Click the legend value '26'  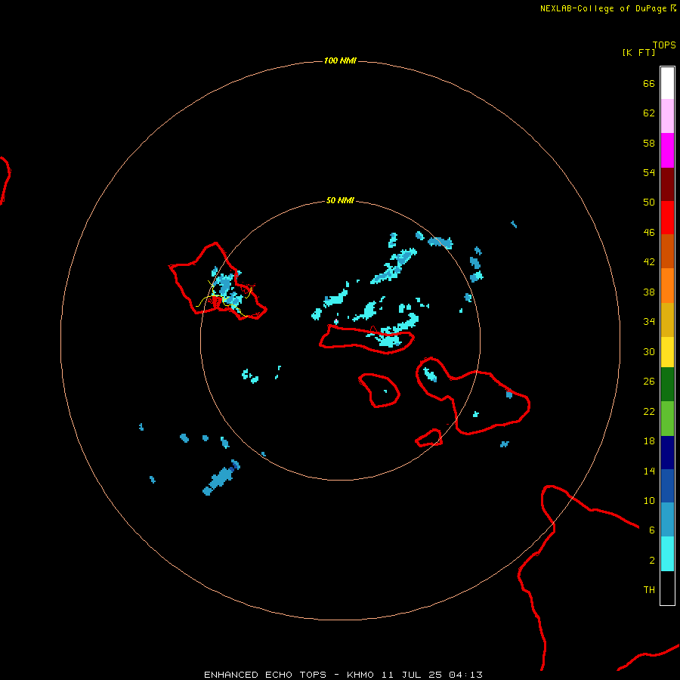click(x=649, y=382)
